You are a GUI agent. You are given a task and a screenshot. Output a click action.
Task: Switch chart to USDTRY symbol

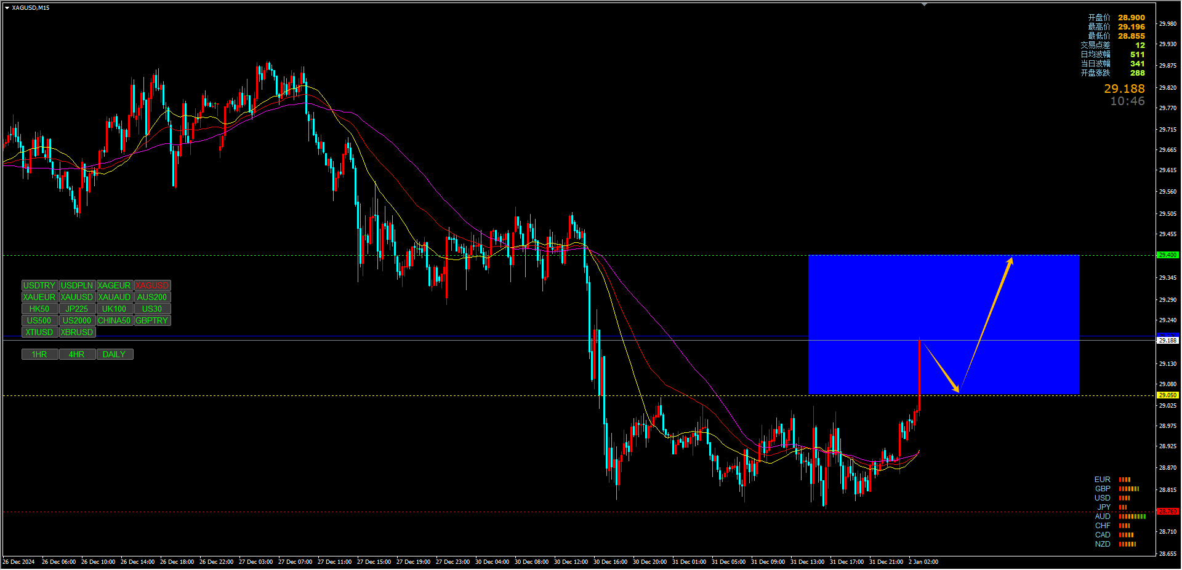[39, 285]
